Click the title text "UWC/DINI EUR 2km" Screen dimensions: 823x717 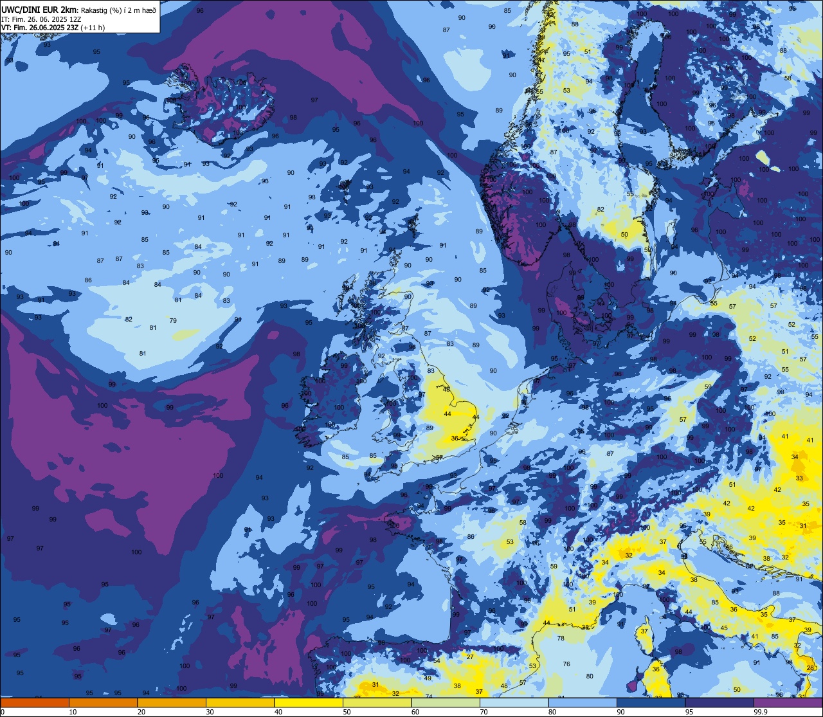tap(39, 10)
